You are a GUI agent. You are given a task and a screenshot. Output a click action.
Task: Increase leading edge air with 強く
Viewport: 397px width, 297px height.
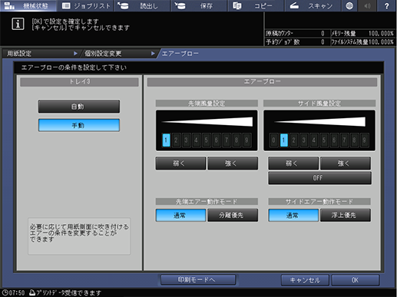[x=233, y=163]
